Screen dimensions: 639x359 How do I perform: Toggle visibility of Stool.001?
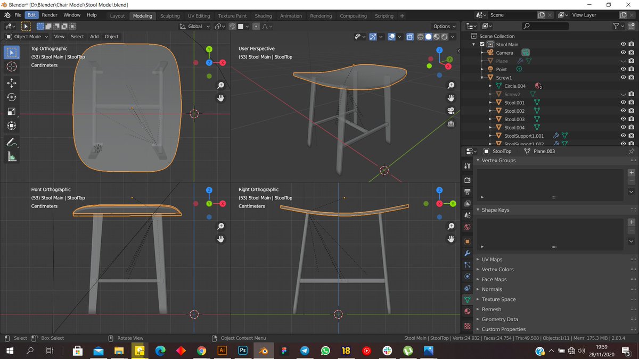click(x=623, y=102)
